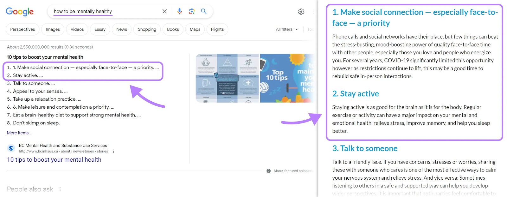This screenshot has height=197, width=507.
Task: Click the magnifying glass search icon
Action: tap(204, 11)
